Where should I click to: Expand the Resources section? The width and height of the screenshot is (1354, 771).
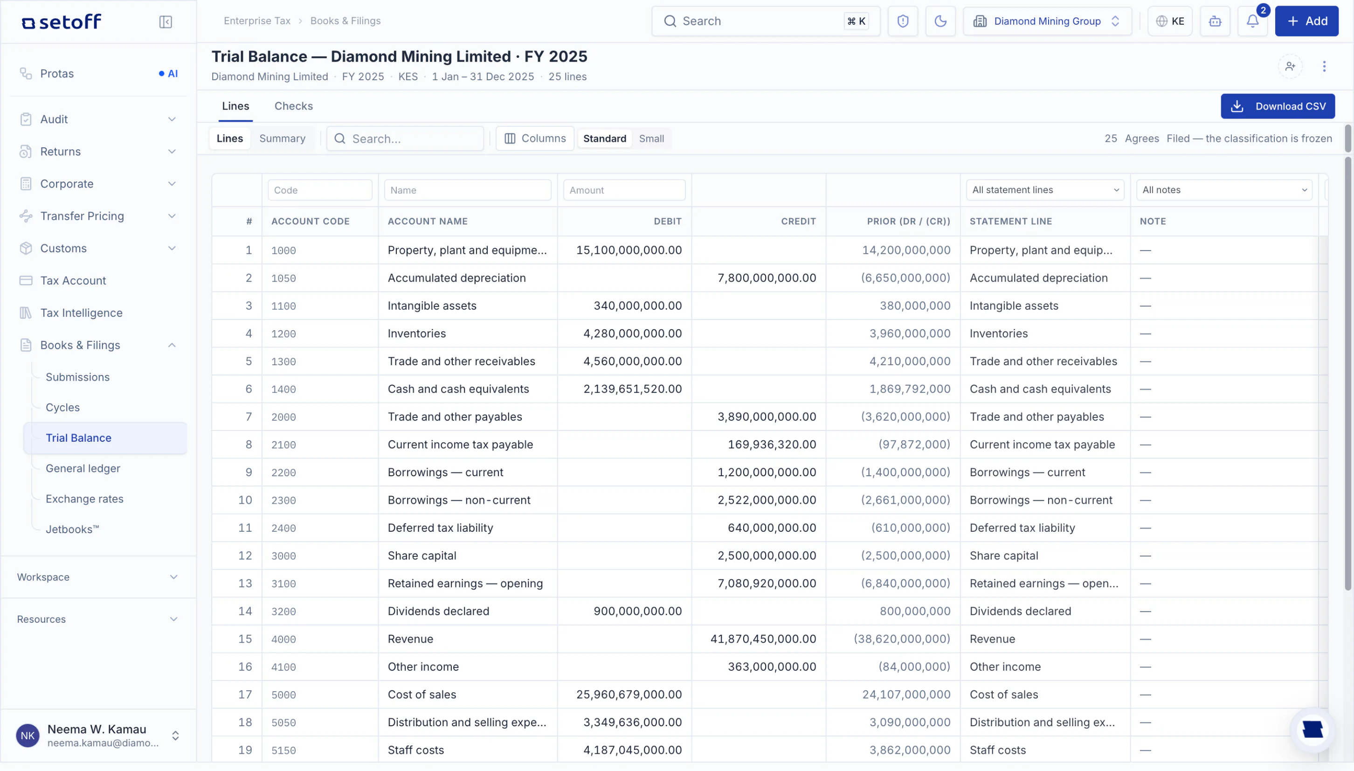(98, 619)
